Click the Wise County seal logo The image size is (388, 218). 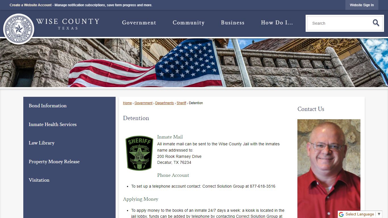[x=19, y=29]
